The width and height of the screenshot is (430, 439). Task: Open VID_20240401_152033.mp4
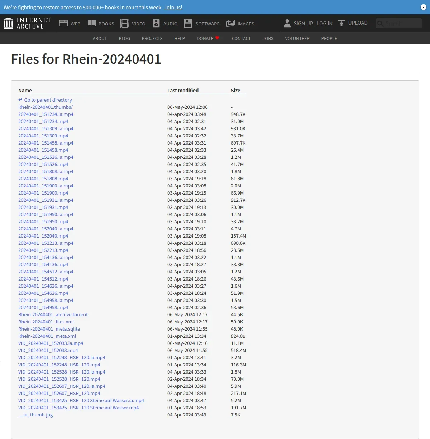coord(48,350)
